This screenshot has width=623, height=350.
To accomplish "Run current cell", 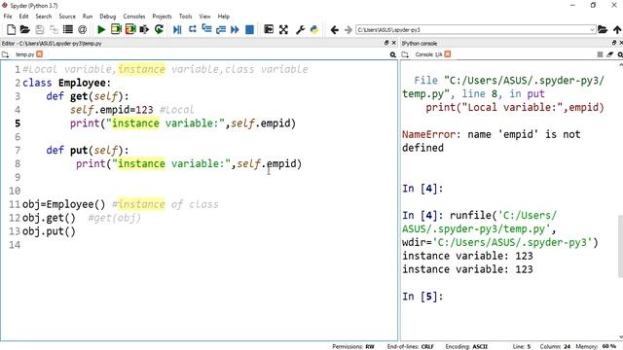I will click(116, 29).
